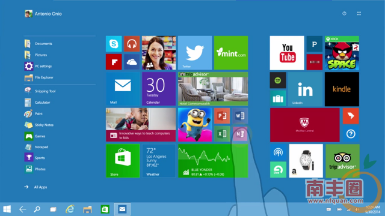This screenshot has width=385, height=216.
Task: Open the LinkedIn tile
Action: pyautogui.click(x=305, y=89)
